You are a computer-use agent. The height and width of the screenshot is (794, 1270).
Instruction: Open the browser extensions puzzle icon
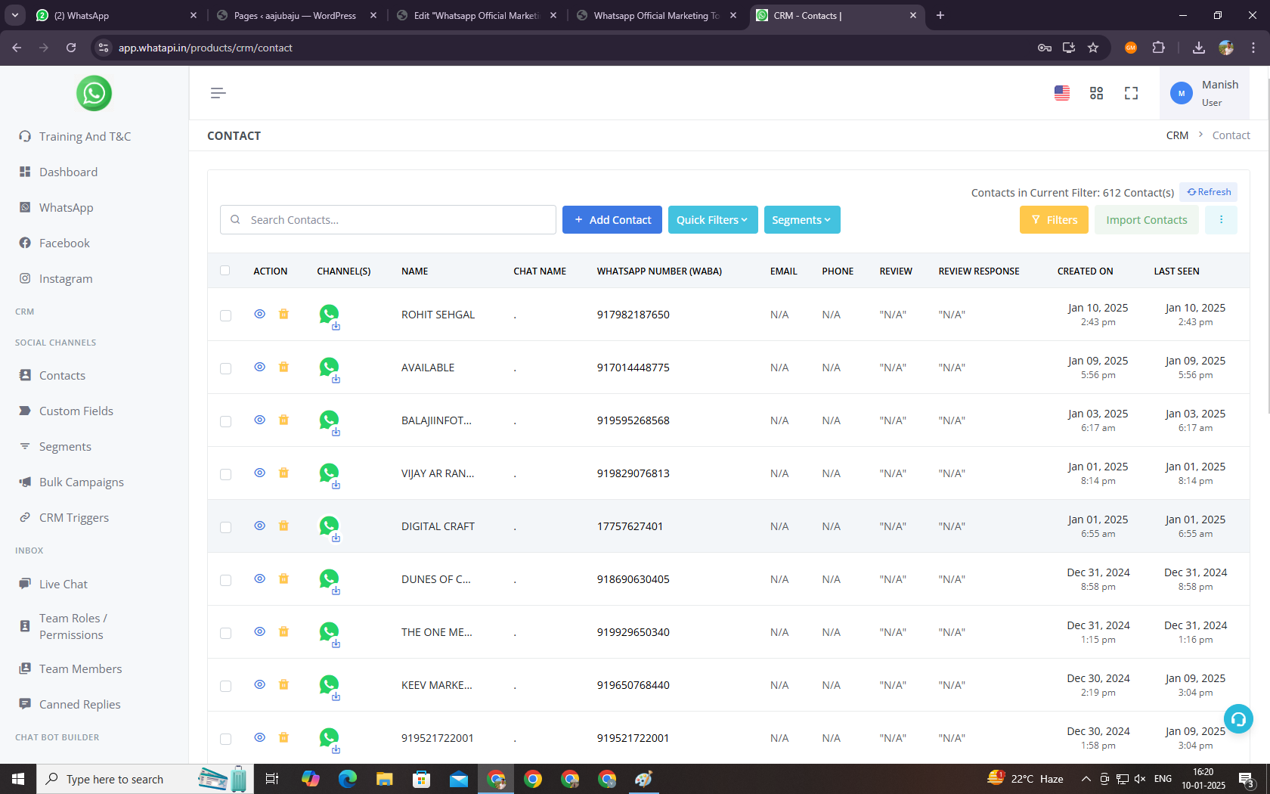click(1158, 48)
